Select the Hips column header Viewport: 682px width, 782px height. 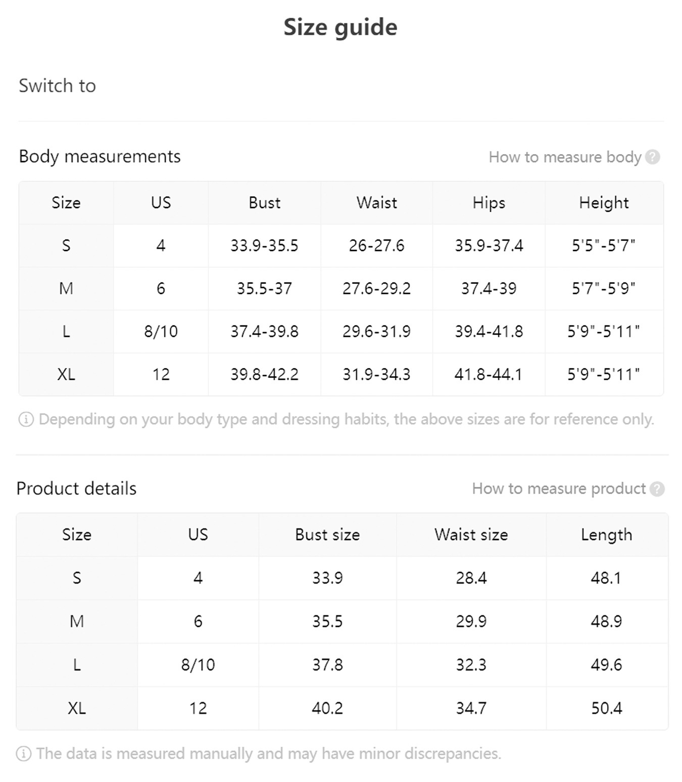489,203
